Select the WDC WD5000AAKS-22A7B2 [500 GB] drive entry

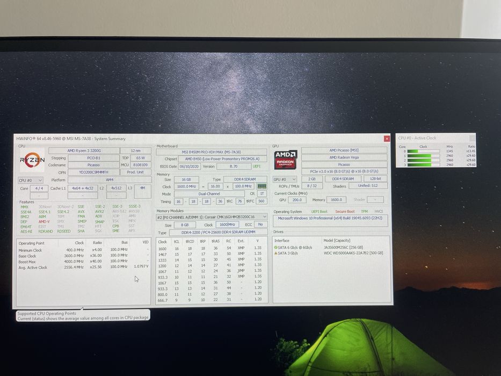tap(353, 253)
